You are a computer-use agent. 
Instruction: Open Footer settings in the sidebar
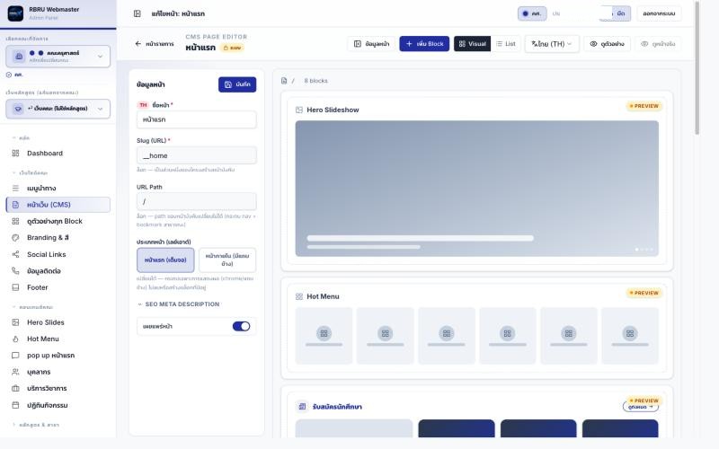[58, 287]
